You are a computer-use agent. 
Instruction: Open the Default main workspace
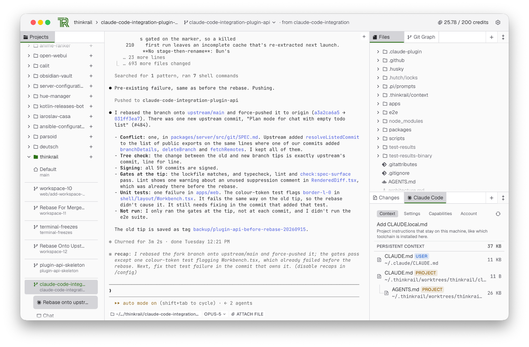(x=61, y=172)
